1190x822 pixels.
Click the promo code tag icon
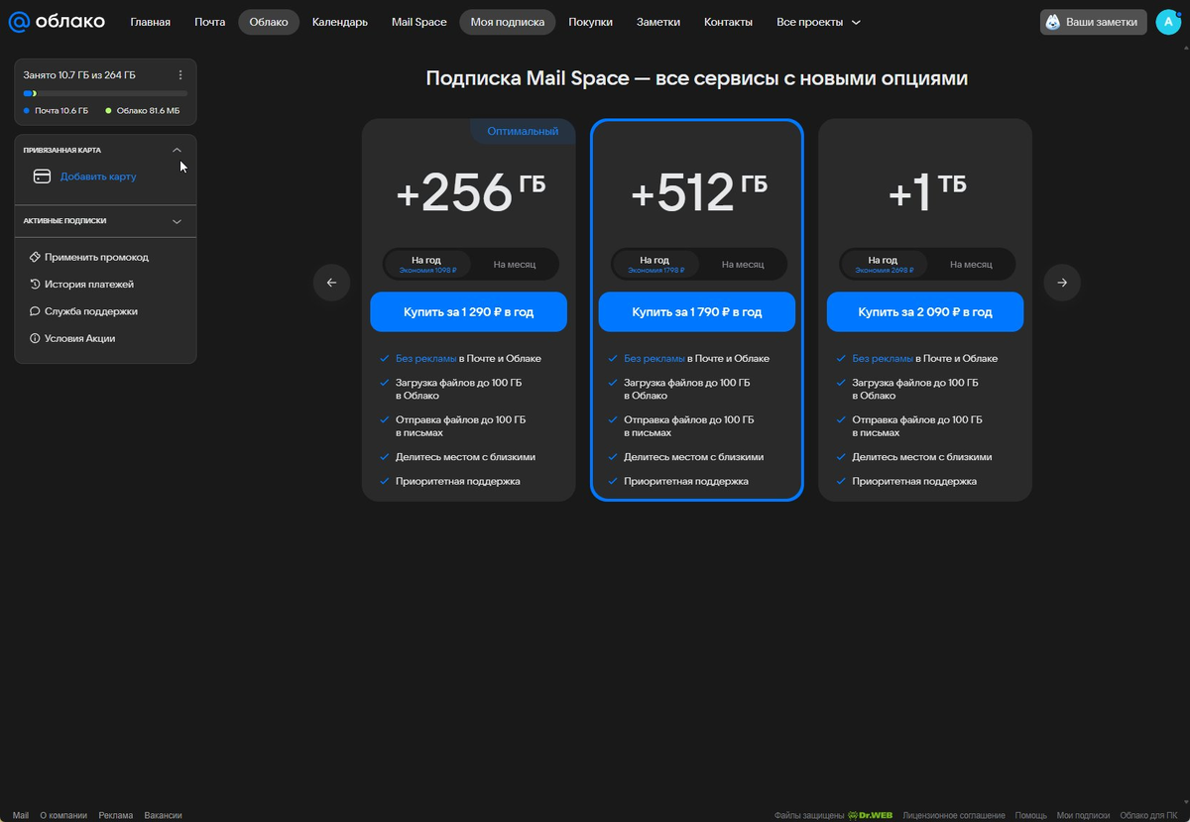[x=35, y=257]
